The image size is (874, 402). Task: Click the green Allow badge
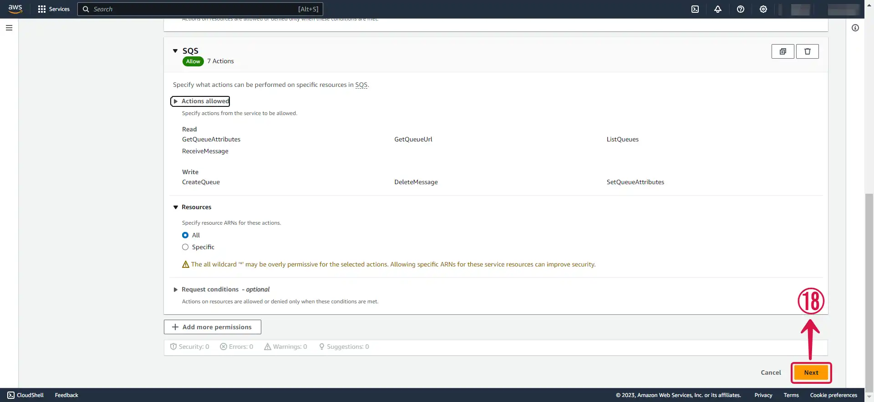(x=193, y=61)
